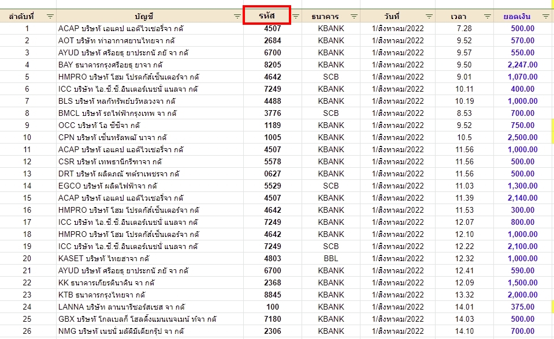Click amount cell 750.00

pyautogui.click(x=523, y=125)
